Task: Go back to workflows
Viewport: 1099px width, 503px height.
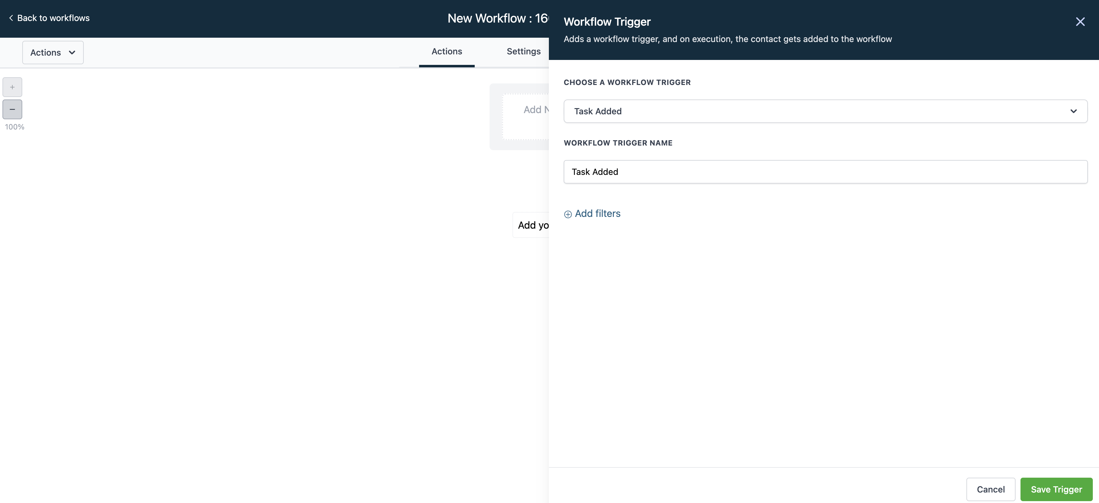Action: pyautogui.click(x=53, y=18)
